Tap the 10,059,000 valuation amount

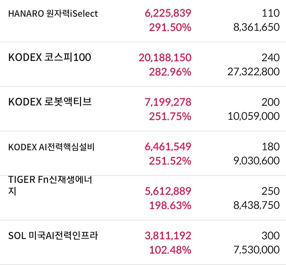click(x=253, y=116)
